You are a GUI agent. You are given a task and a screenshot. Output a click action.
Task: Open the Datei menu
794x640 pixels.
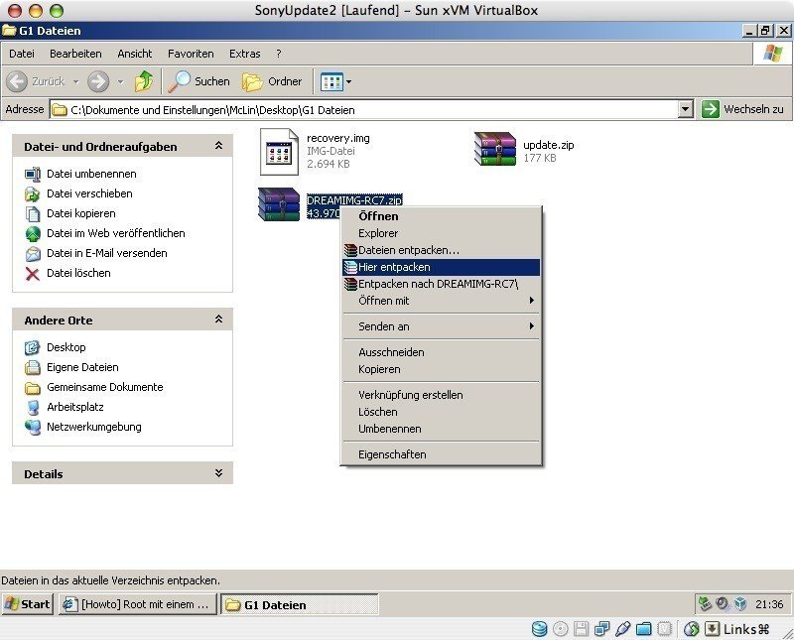22,54
